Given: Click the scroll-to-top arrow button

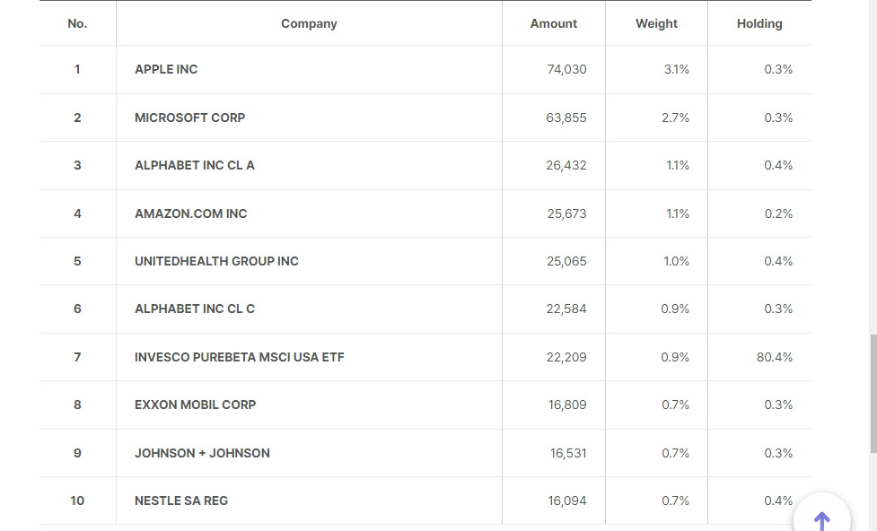Looking at the screenshot, I should click(x=821, y=519).
